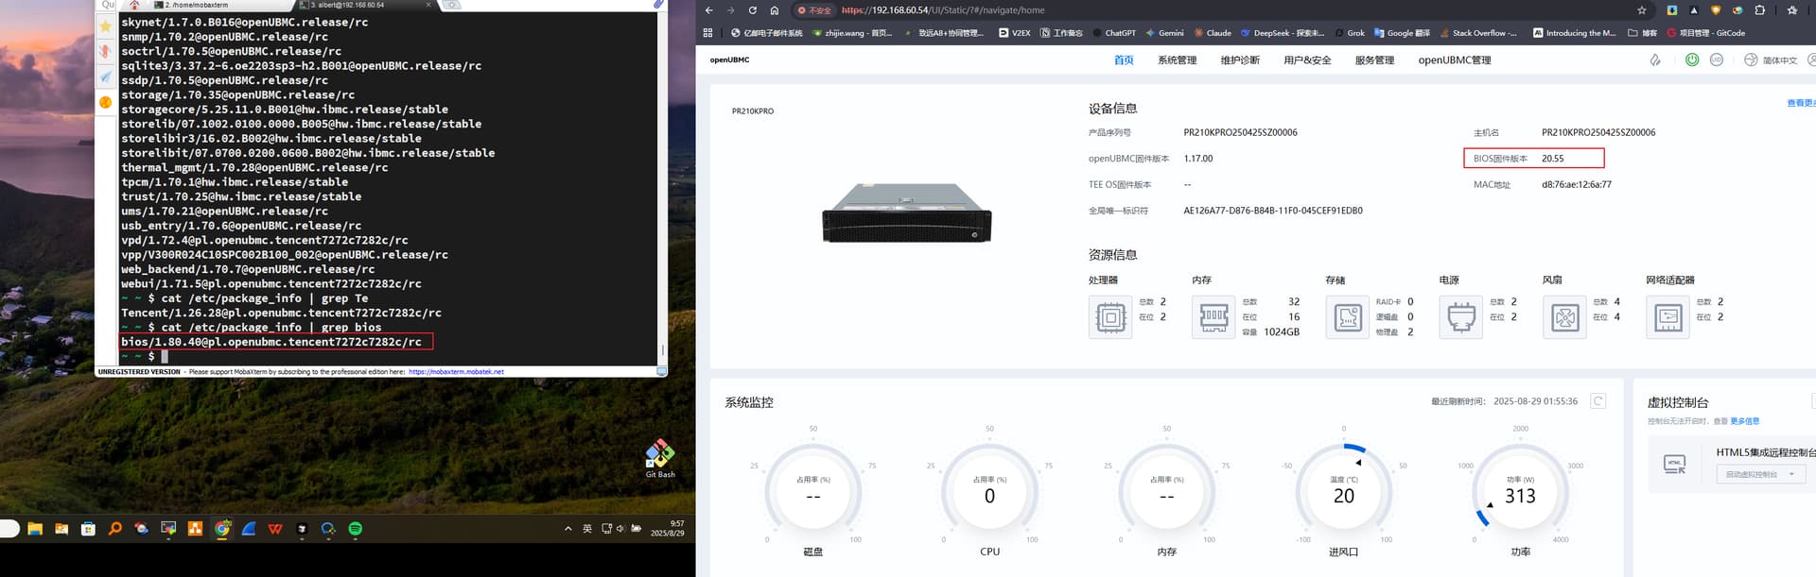The height and width of the screenshot is (577, 1816).
Task: Click the yellow star icon in MobaXterm sidebar
Action: 106,26
